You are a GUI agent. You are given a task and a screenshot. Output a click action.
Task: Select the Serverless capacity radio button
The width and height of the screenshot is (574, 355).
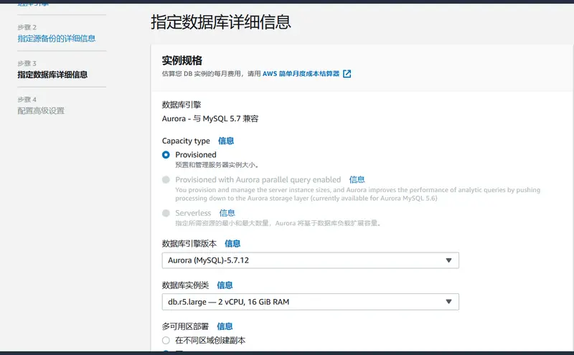(166, 213)
